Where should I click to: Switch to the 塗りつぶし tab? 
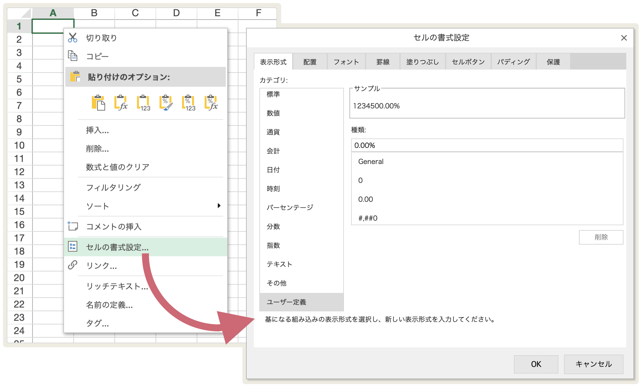pos(422,62)
